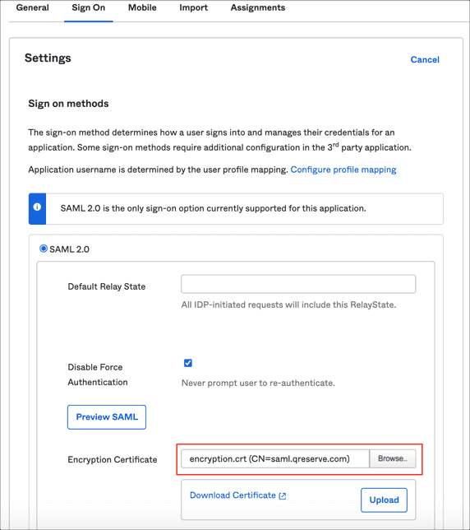Click the Preview SAML button

point(107,417)
